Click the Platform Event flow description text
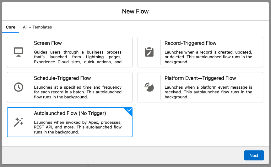271x167 pixels. tap(208, 92)
